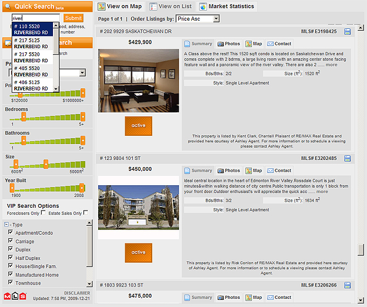Click the Market Statistics globe icon

tap(203, 7)
